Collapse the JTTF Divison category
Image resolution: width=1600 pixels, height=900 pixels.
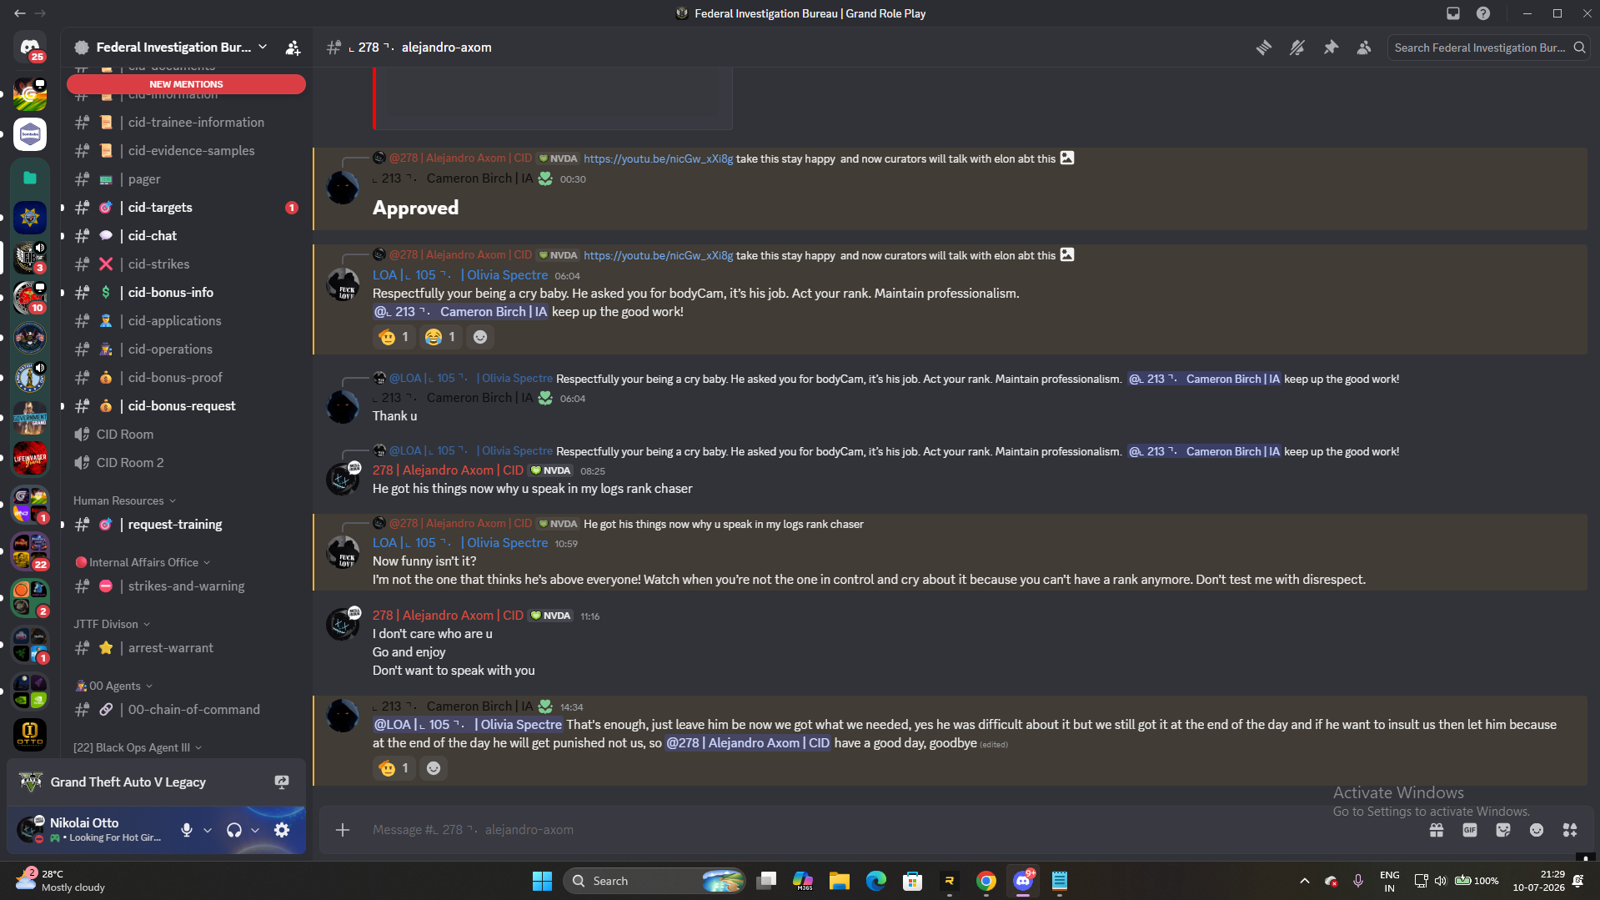(112, 624)
